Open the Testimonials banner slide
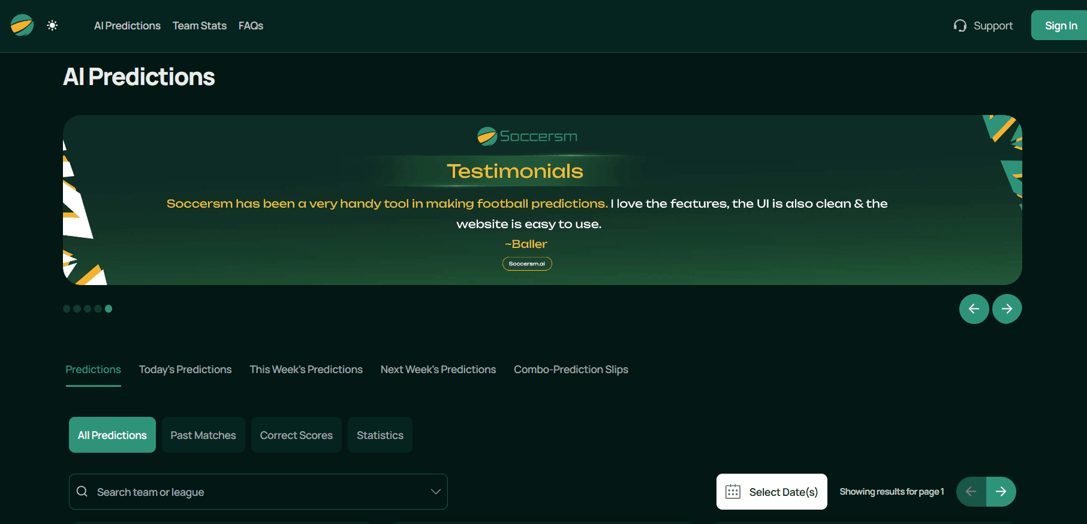The height and width of the screenshot is (524, 1087). [543, 200]
